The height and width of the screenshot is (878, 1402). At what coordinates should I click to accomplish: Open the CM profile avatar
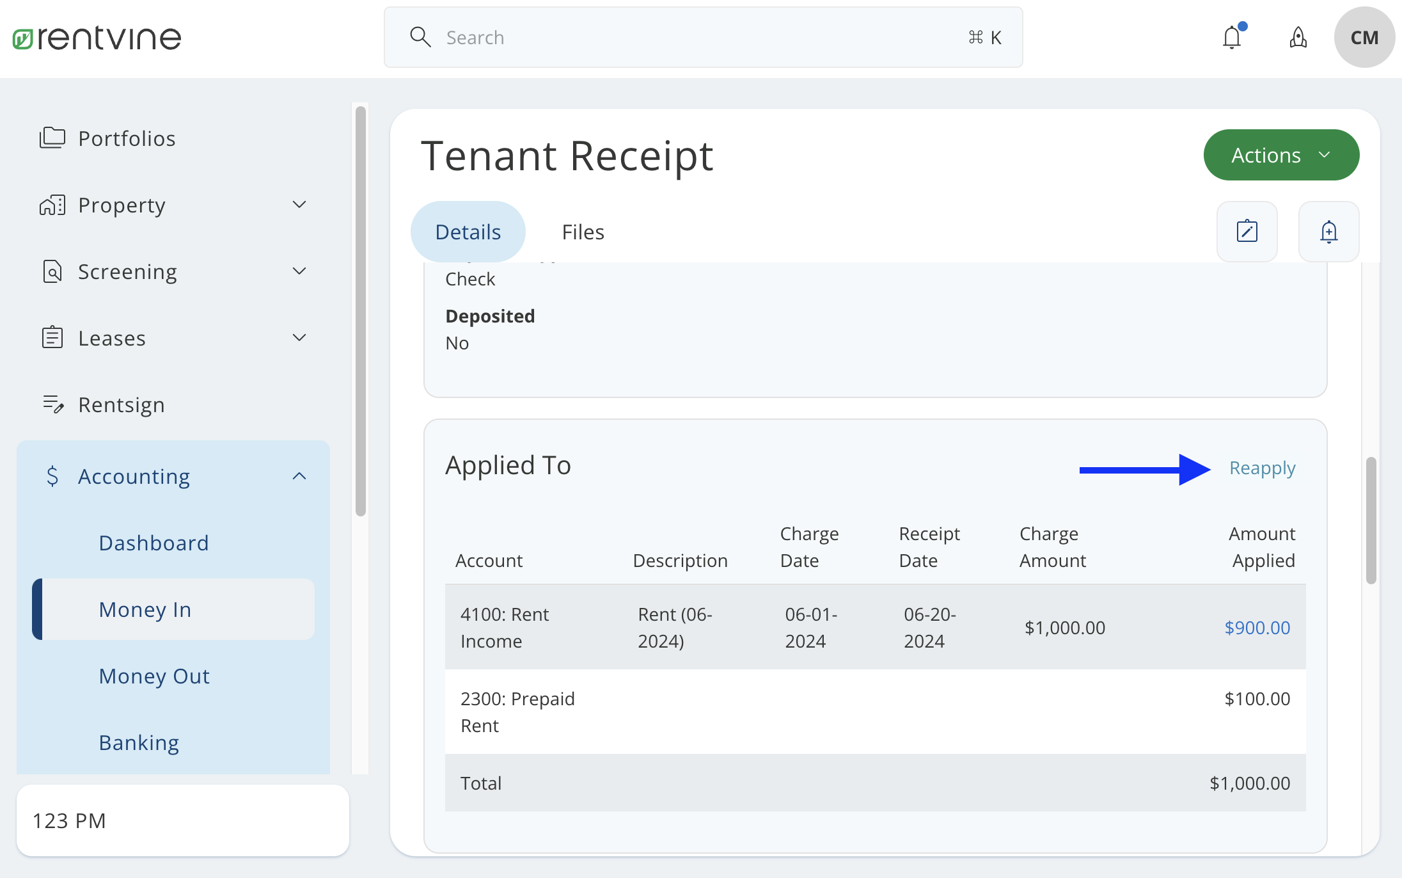point(1364,37)
